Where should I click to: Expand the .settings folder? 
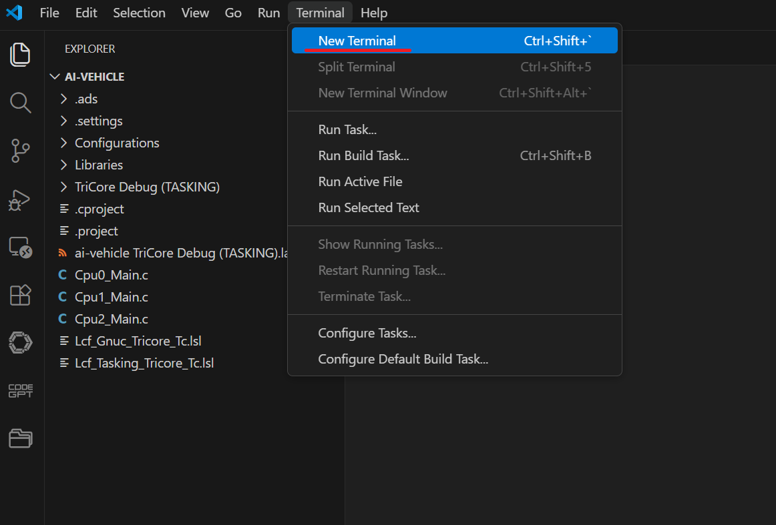point(98,121)
